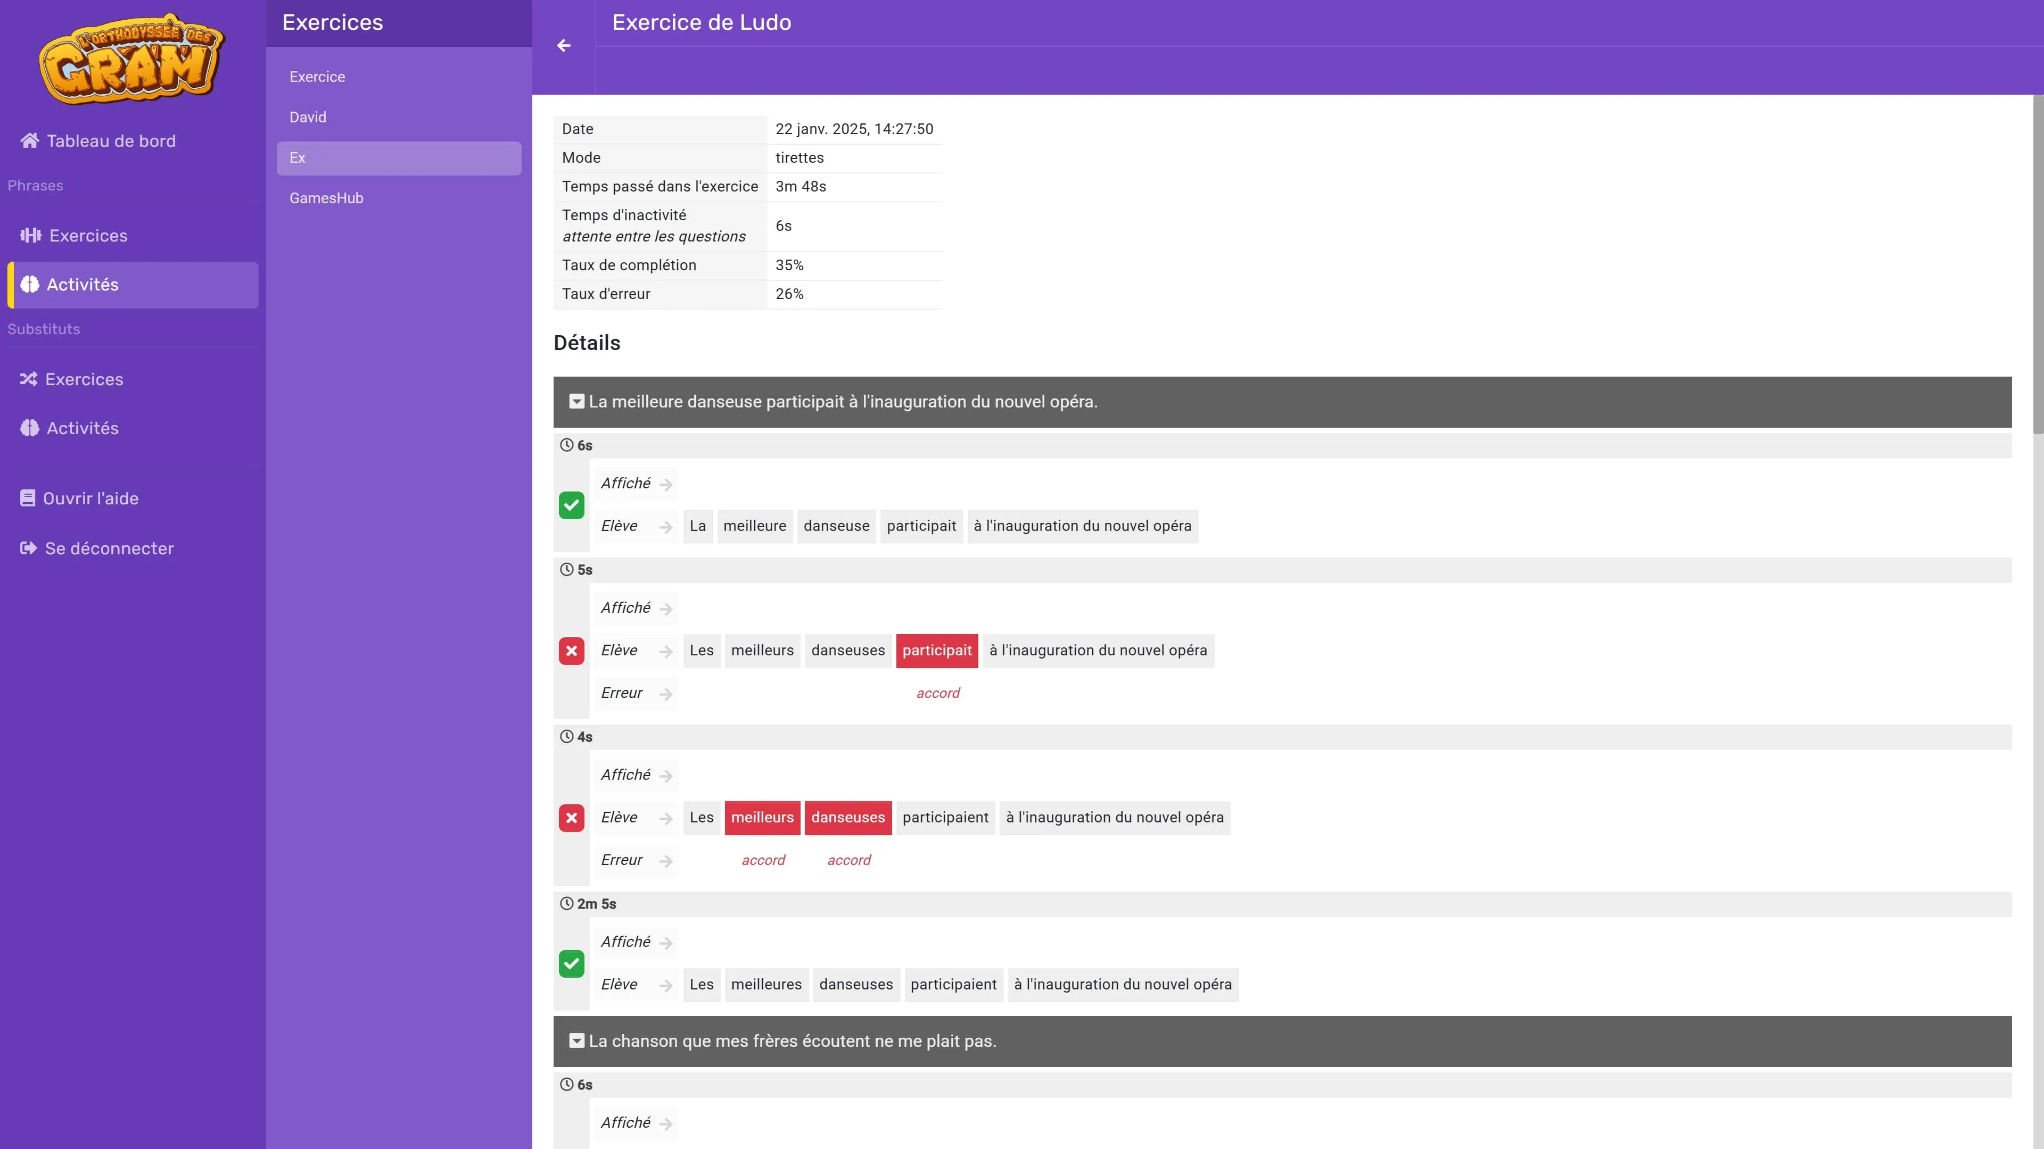The image size is (2044, 1149).
Task: Click the dumbbell icon for Phrases Exercices
Action: click(30, 236)
